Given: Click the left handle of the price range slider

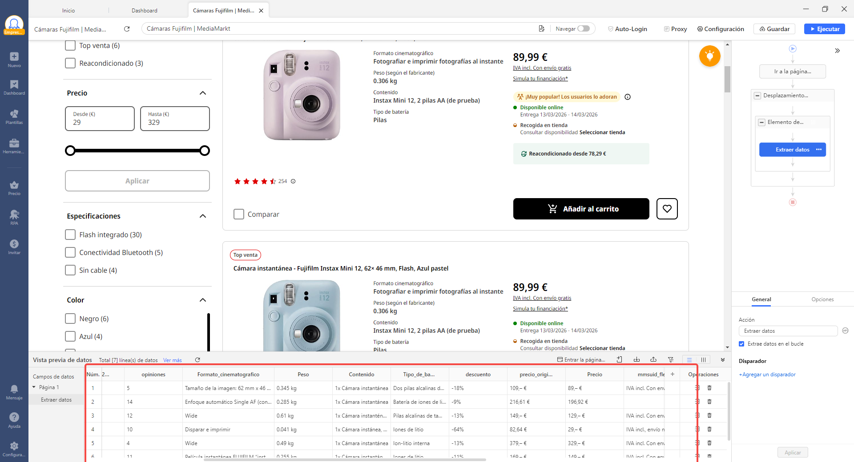Looking at the screenshot, I should (x=70, y=151).
